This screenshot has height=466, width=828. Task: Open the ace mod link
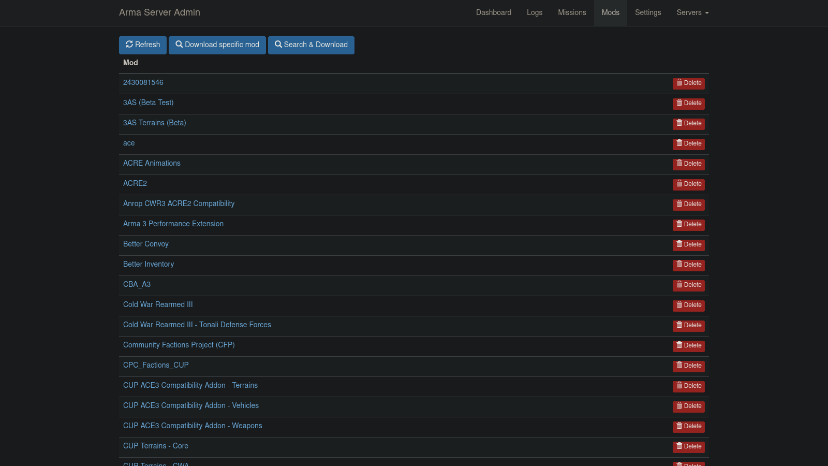pos(129,143)
